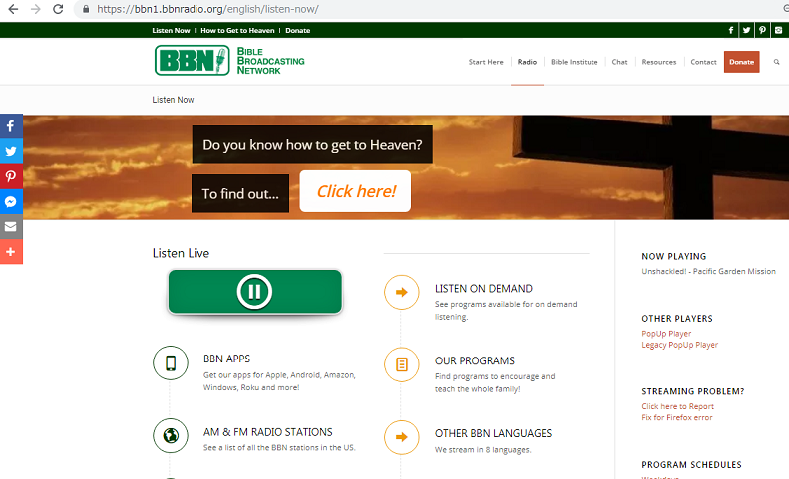
Task: Reload the page with refresh icon
Action: 58,9
